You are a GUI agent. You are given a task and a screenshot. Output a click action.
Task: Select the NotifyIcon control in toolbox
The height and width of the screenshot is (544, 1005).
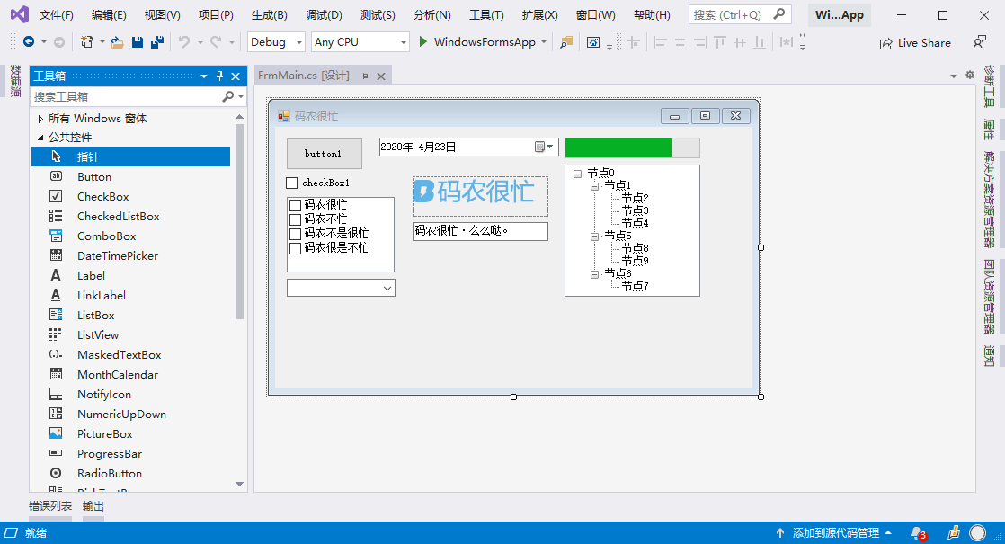130,396
